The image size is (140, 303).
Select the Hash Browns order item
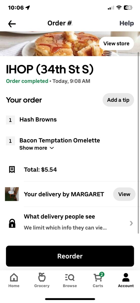pyautogui.click(x=38, y=120)
